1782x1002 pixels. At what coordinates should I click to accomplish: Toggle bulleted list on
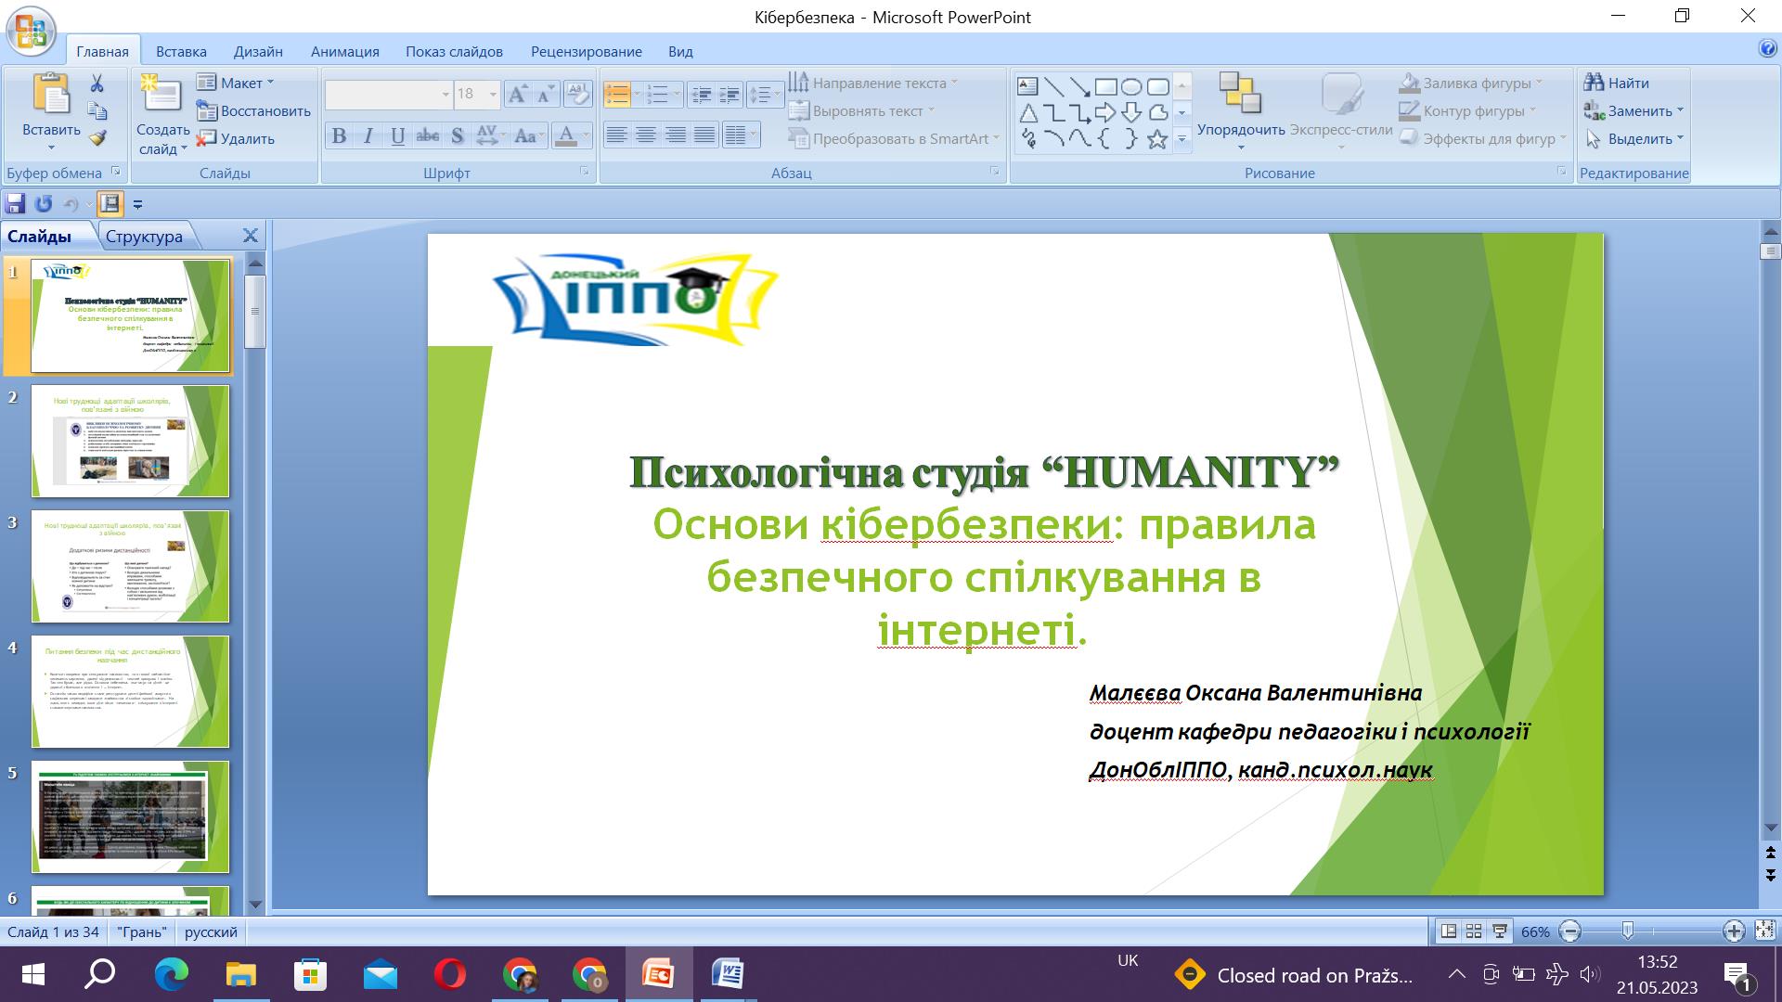click(616, 94)
